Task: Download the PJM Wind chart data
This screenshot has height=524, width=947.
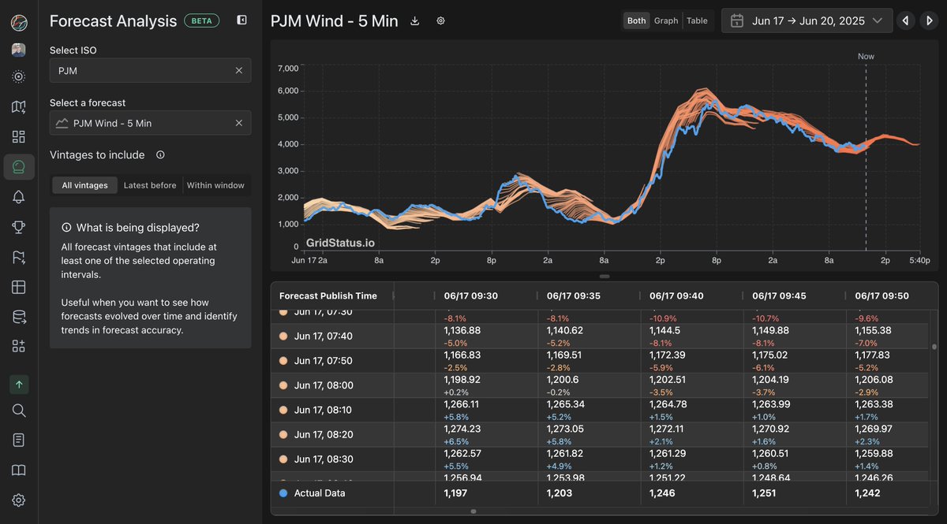Action: point(415,20)
